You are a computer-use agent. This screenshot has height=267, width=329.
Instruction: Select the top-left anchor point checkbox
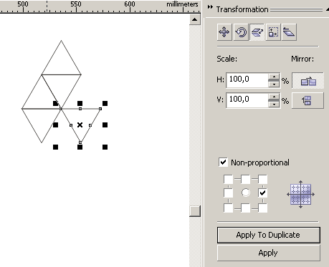[x=228, y=179]
